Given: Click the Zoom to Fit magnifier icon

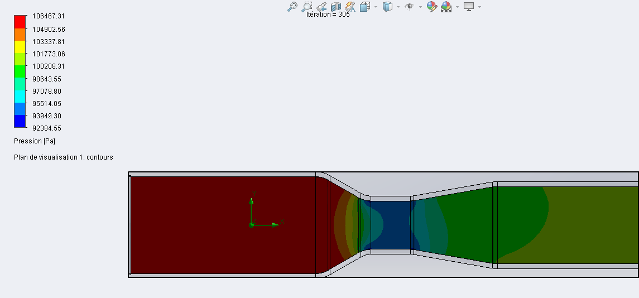Looking at the screenshot, I should click(292, 7).
